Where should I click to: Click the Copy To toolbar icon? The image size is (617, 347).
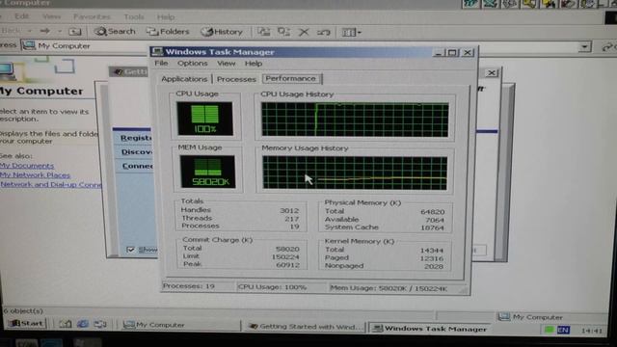pos(283,32)
